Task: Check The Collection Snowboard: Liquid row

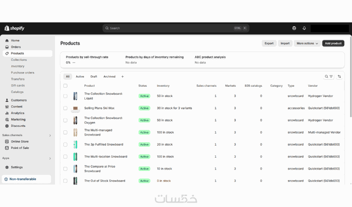Action: point(65,96)
